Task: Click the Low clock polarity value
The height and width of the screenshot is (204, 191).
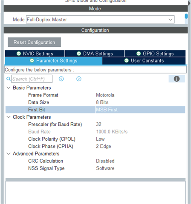Action: 100,139
